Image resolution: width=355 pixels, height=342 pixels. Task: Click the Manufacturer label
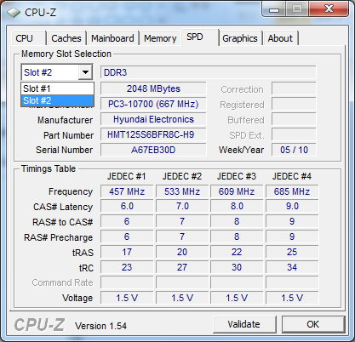tap(66, 120)
